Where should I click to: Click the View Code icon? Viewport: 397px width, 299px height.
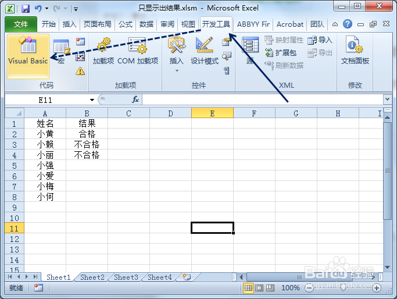pos(227,56)
